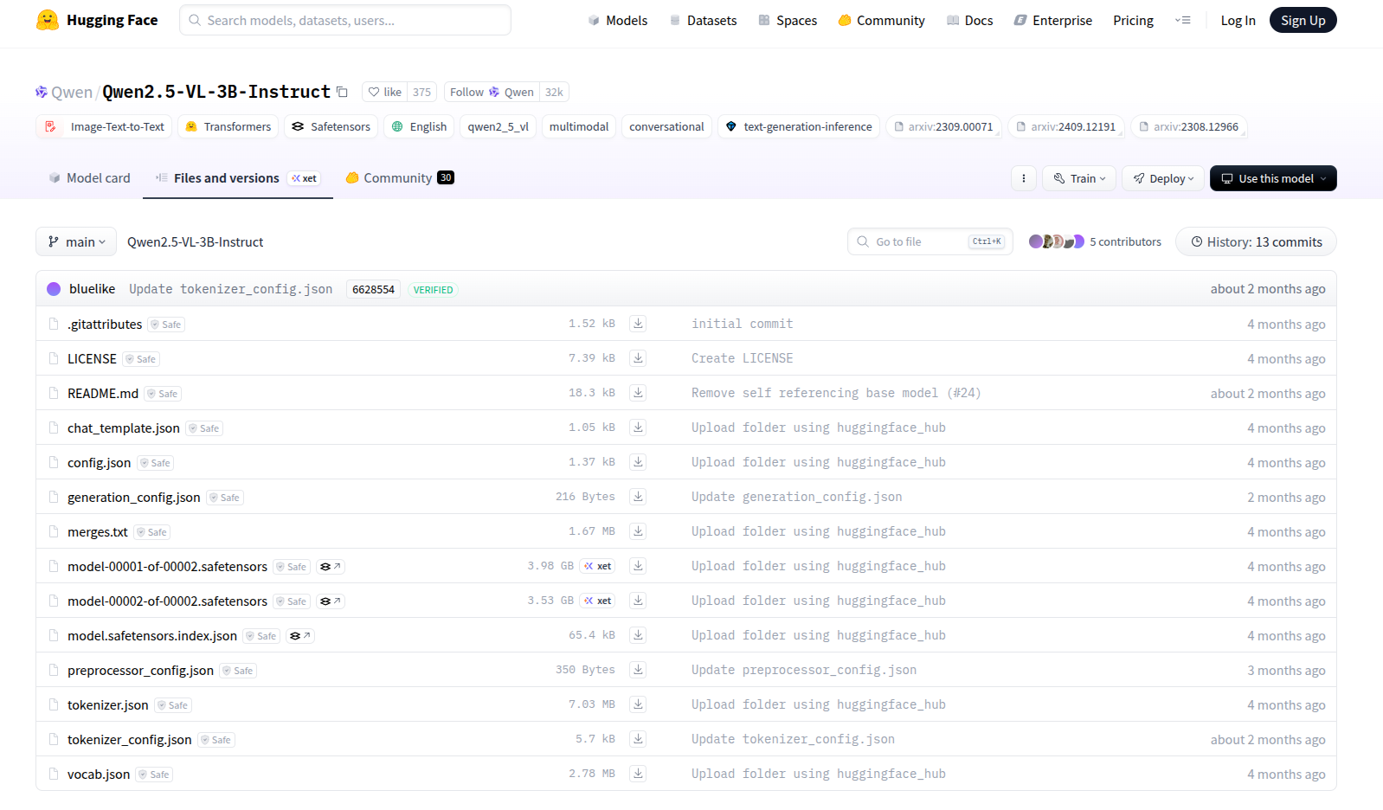Click the xet badge on model-00002 row

pos(597,601)
